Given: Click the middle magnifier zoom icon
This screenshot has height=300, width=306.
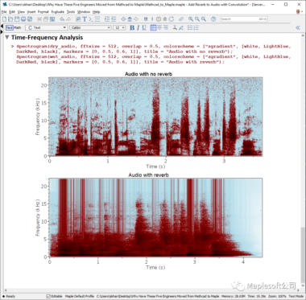Looking at the screenshot, I should pos(197,19).
